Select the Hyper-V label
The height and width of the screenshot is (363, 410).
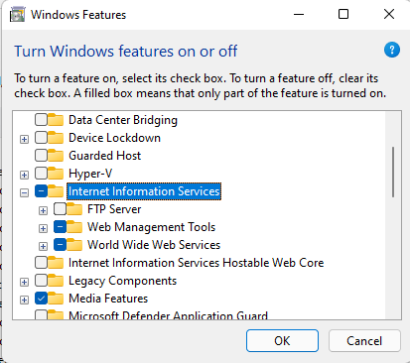[90, 174]
